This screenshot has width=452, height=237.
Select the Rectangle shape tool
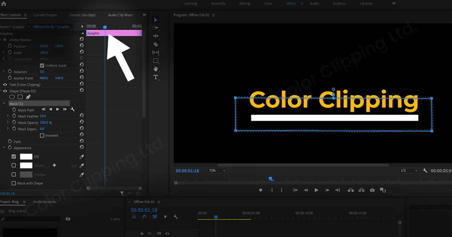(156, 60)
